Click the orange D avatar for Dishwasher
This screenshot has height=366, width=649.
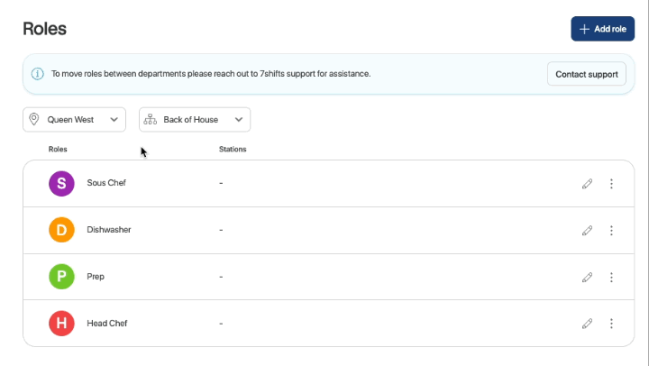[61, 231]
